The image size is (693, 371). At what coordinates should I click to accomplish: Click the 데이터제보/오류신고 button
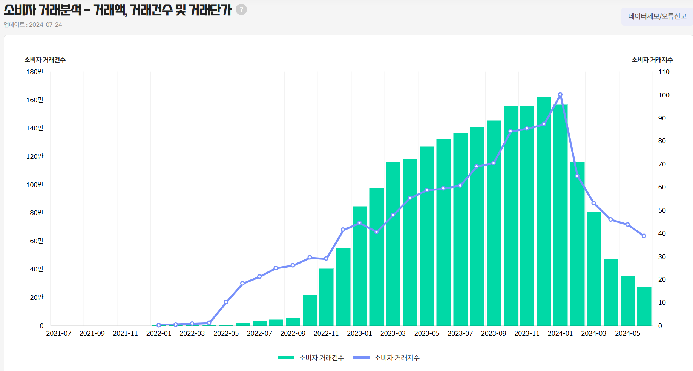[657, 16]
